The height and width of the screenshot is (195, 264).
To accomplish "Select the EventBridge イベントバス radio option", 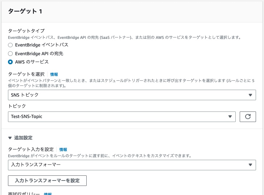I will [x=11, y=45].
